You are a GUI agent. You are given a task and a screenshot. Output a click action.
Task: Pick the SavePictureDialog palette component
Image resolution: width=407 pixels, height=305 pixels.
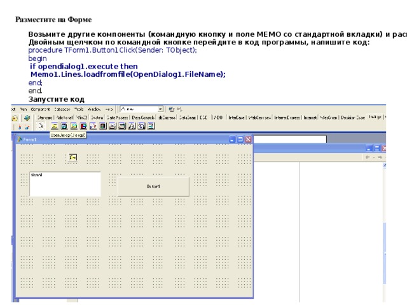(x=83, y=126)
